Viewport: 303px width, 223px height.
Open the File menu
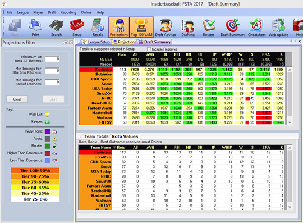click(x=10, y=12)
